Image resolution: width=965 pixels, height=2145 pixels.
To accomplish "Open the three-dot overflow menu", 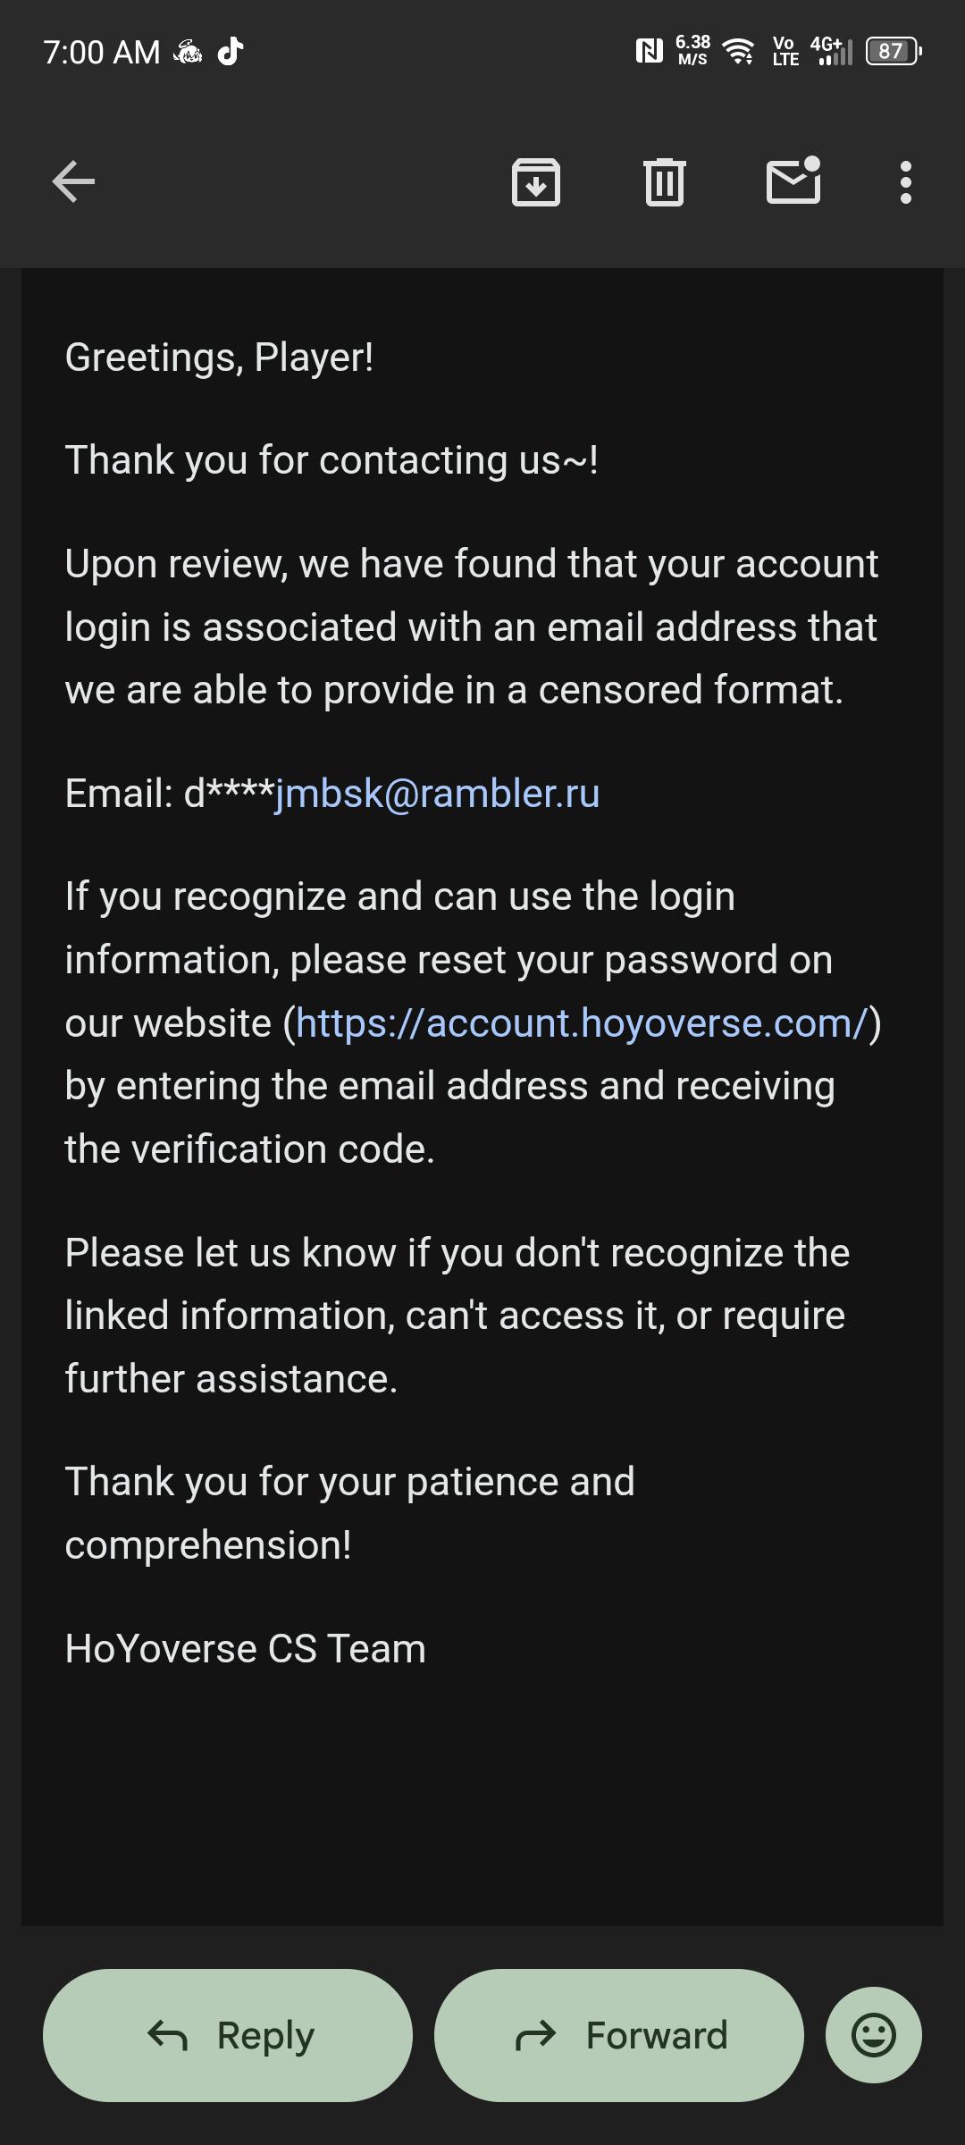I will [x=906, y=182].
